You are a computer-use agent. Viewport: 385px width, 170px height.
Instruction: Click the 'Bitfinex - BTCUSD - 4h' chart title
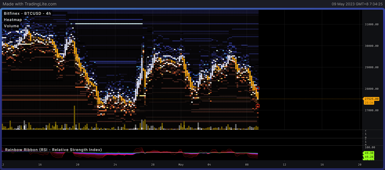coord(27,13)
